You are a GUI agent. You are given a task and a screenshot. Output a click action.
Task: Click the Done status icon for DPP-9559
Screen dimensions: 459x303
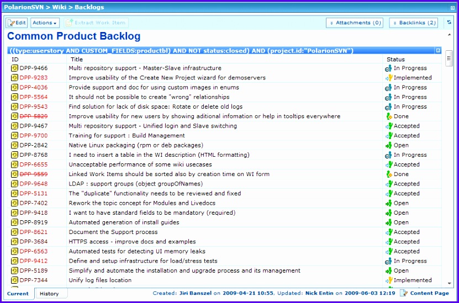pyautogui.click(x=389, y=174)
